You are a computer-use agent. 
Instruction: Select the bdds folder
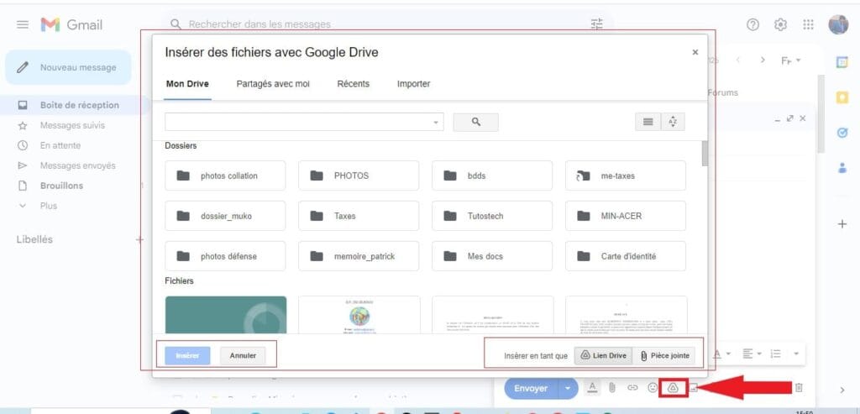click(492, 176)
